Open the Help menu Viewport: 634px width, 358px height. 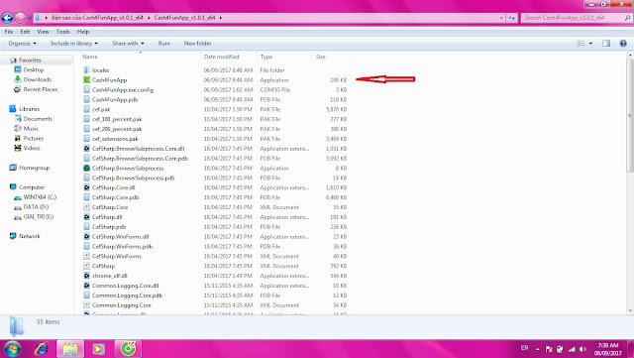[83, 32]
